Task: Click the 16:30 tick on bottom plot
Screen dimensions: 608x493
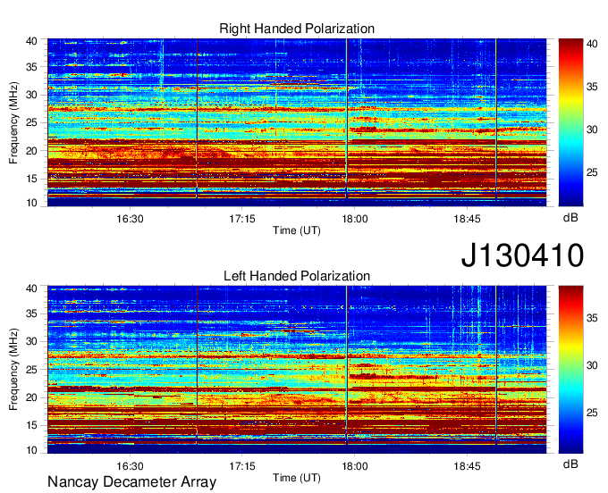Action: tap(130, 465)
